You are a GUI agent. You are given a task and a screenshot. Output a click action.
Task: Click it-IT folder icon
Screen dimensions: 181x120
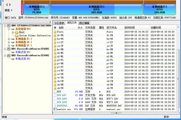coord(55,42)
